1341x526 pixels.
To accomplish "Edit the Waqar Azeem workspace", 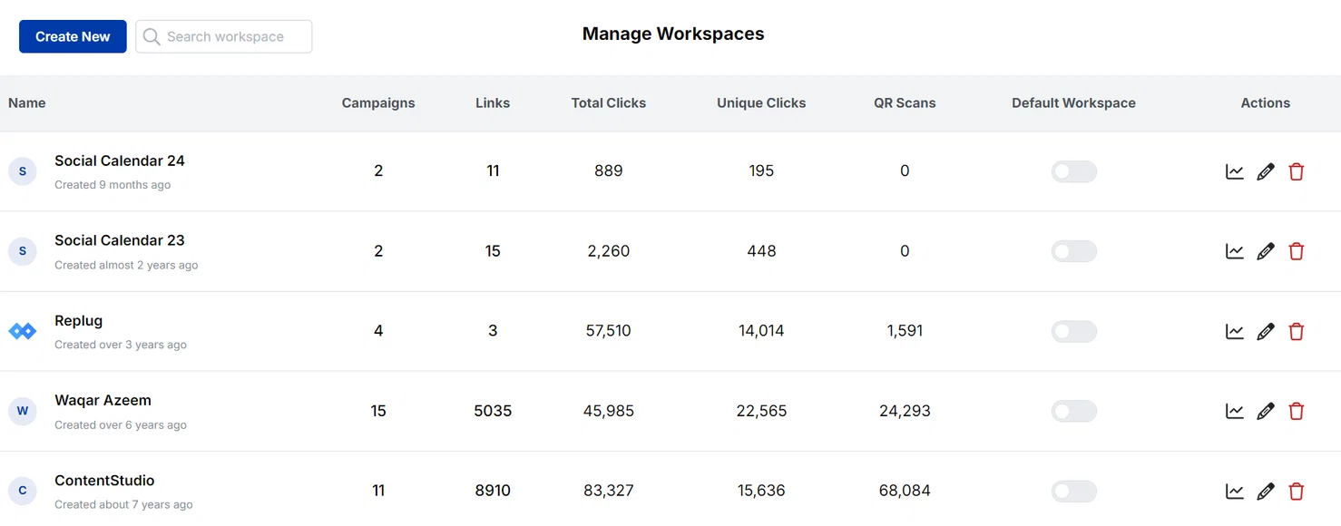I will click(1266, 411).
